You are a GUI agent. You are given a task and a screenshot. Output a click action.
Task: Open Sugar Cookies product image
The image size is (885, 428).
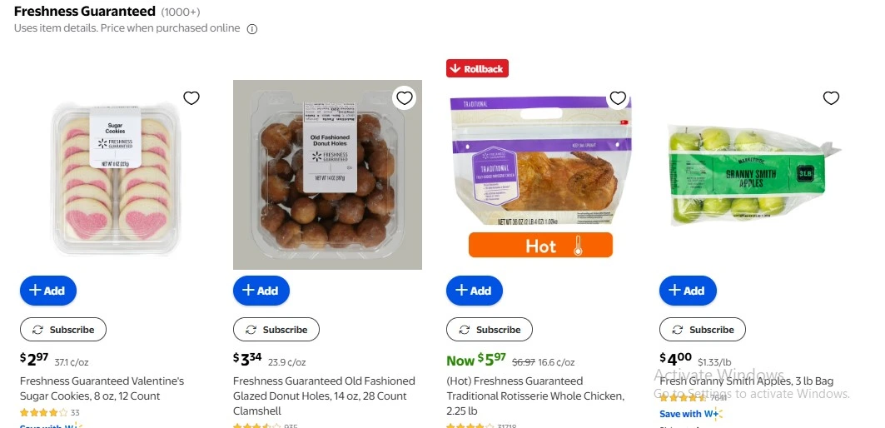coord(115,175)
